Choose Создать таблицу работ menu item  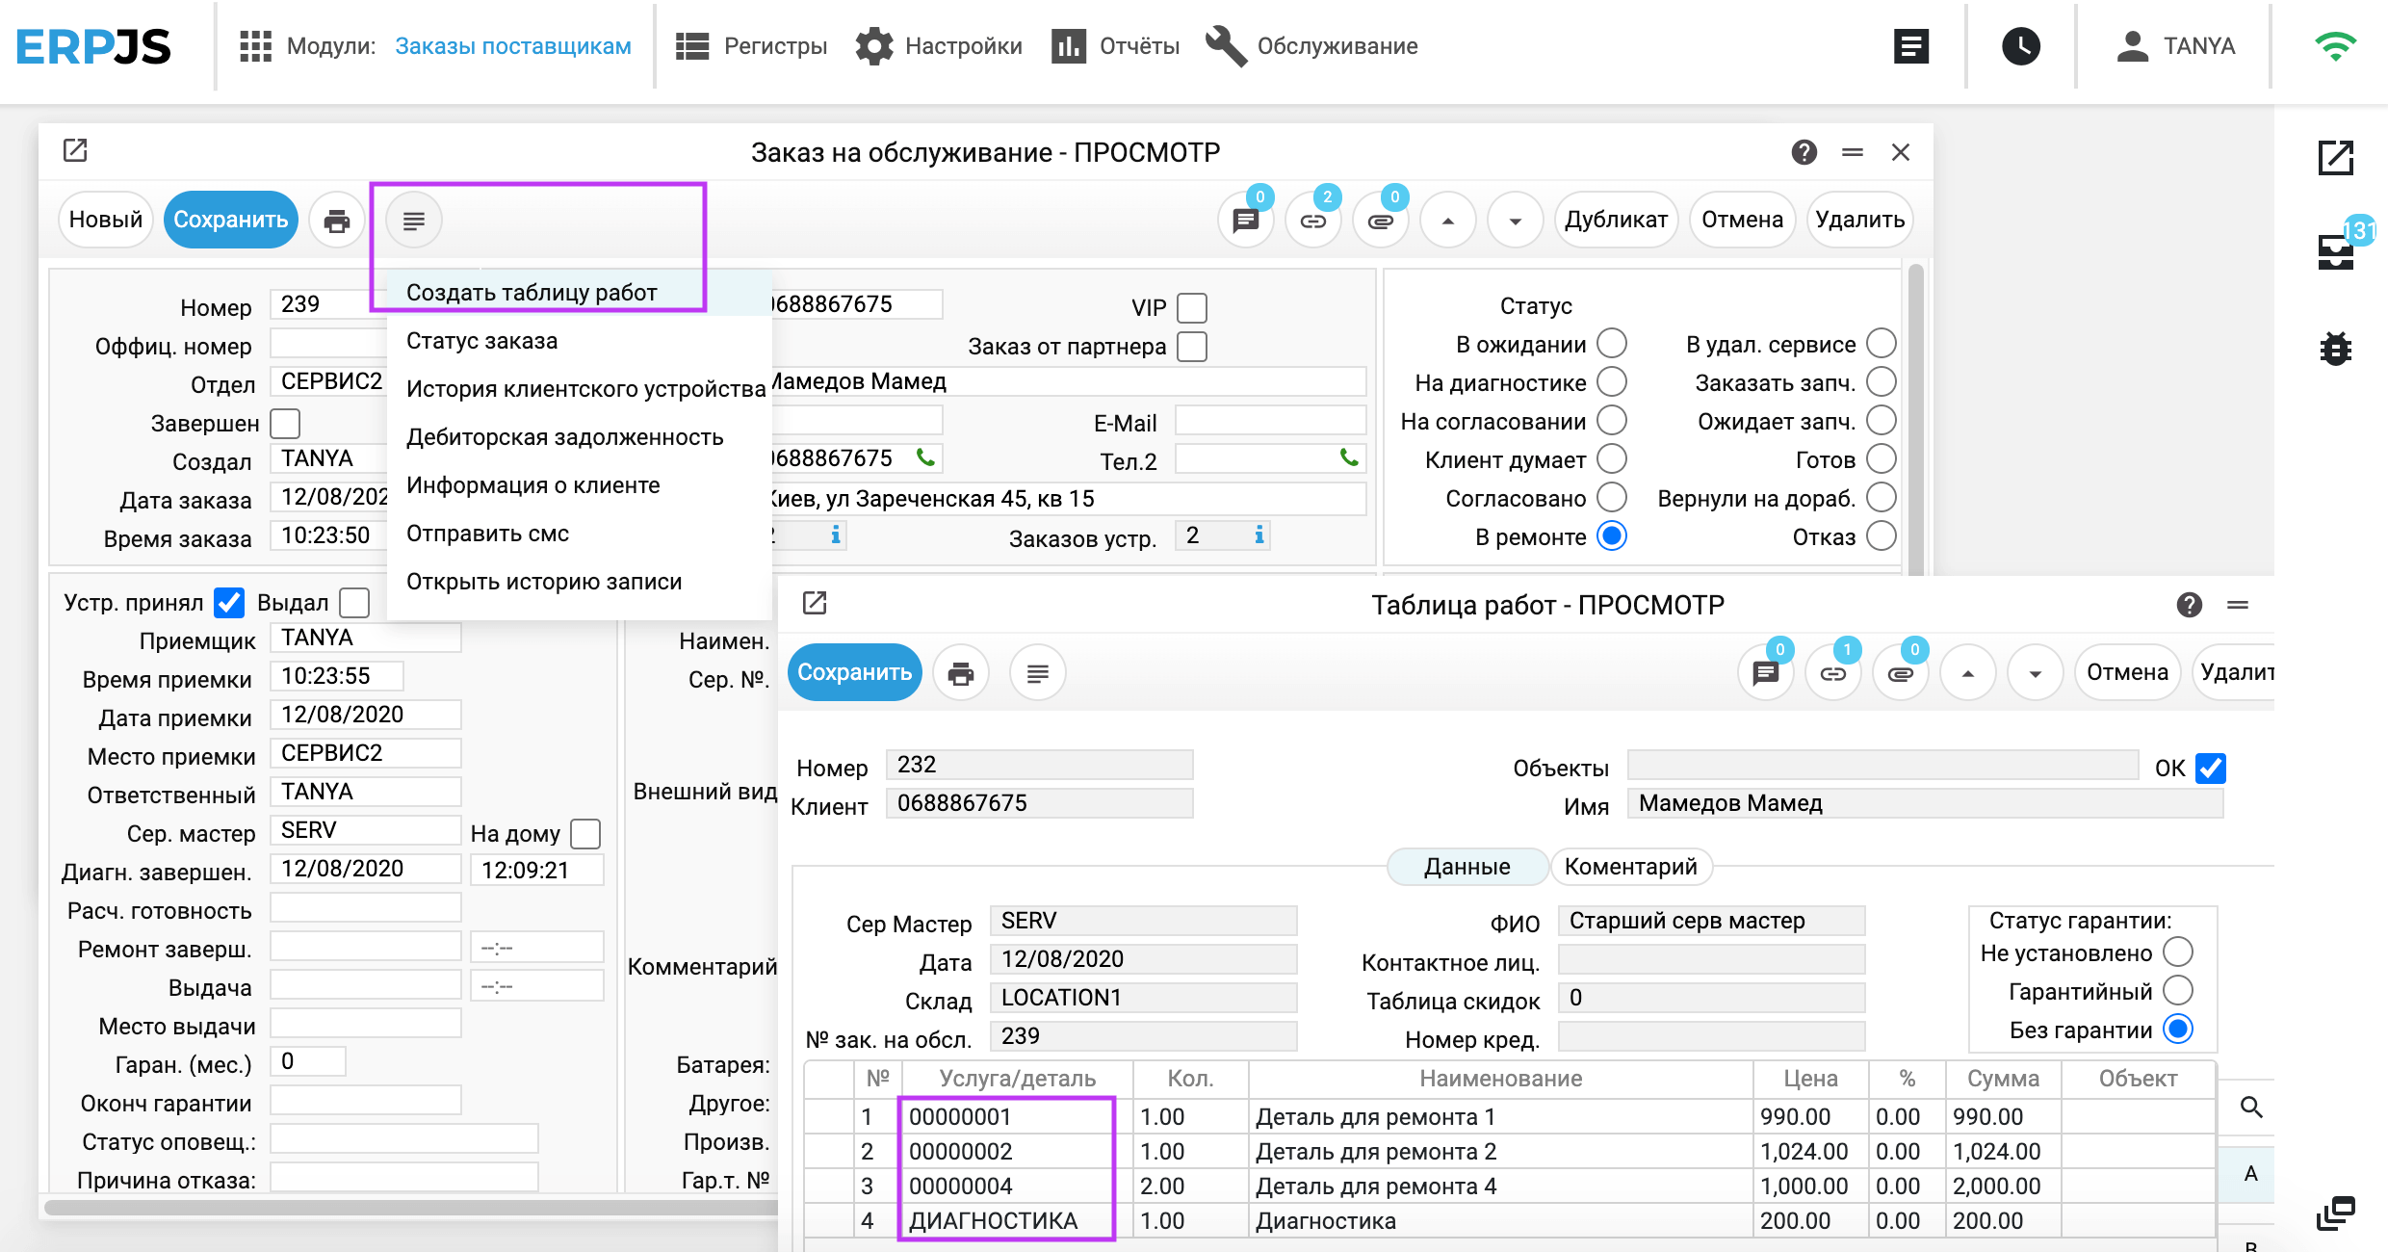click(532, 293)
